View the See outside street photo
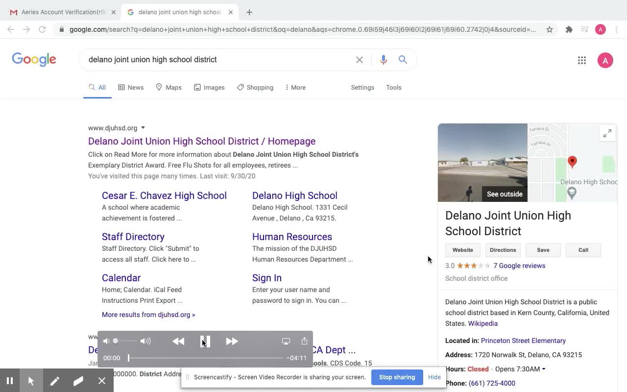The height and width of the screenshot is (392, 627). coord(482,163)
